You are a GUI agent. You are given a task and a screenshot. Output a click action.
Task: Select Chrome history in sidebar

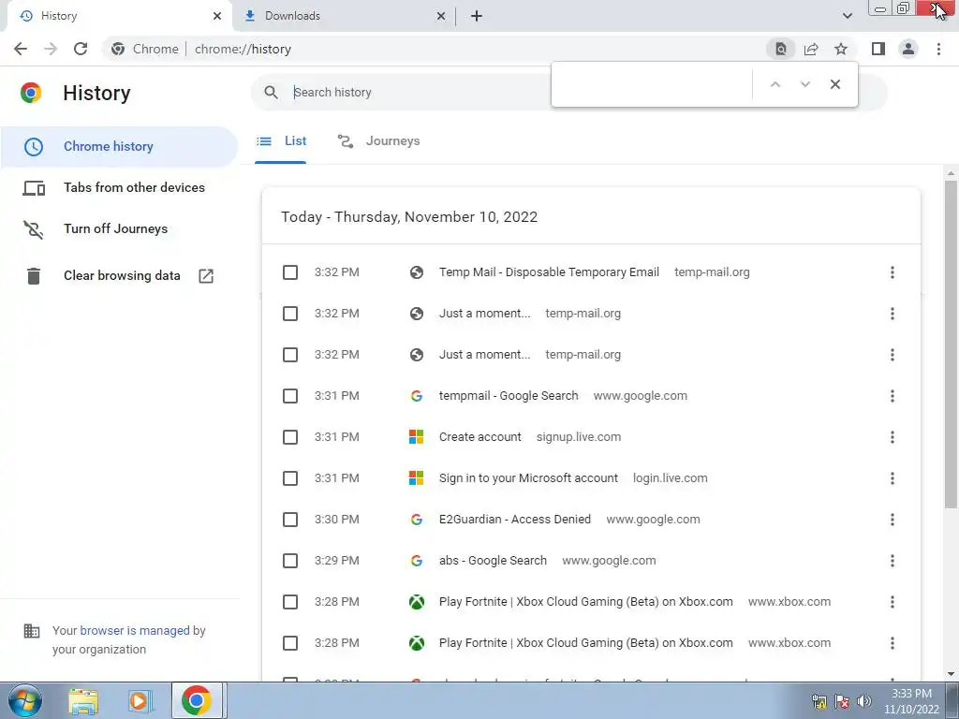coord(119,147)
